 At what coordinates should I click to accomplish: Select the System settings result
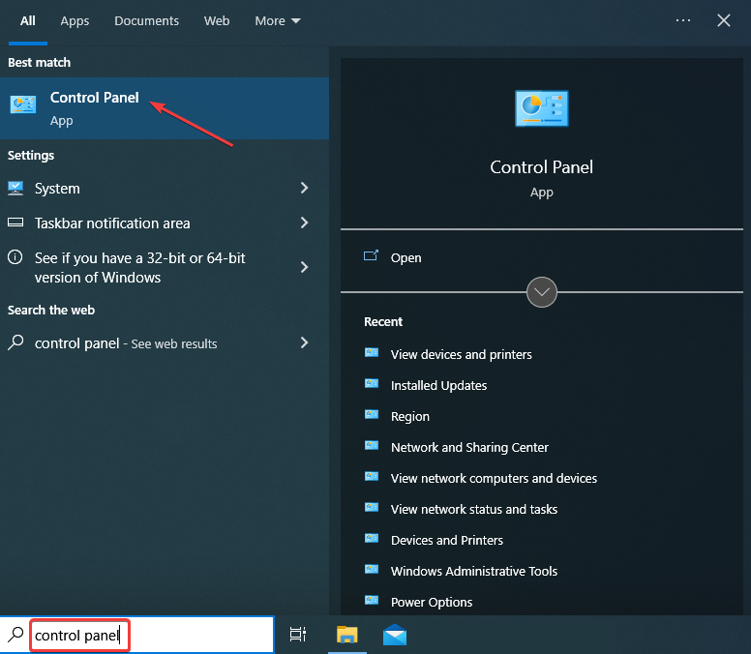click(165, 189)
